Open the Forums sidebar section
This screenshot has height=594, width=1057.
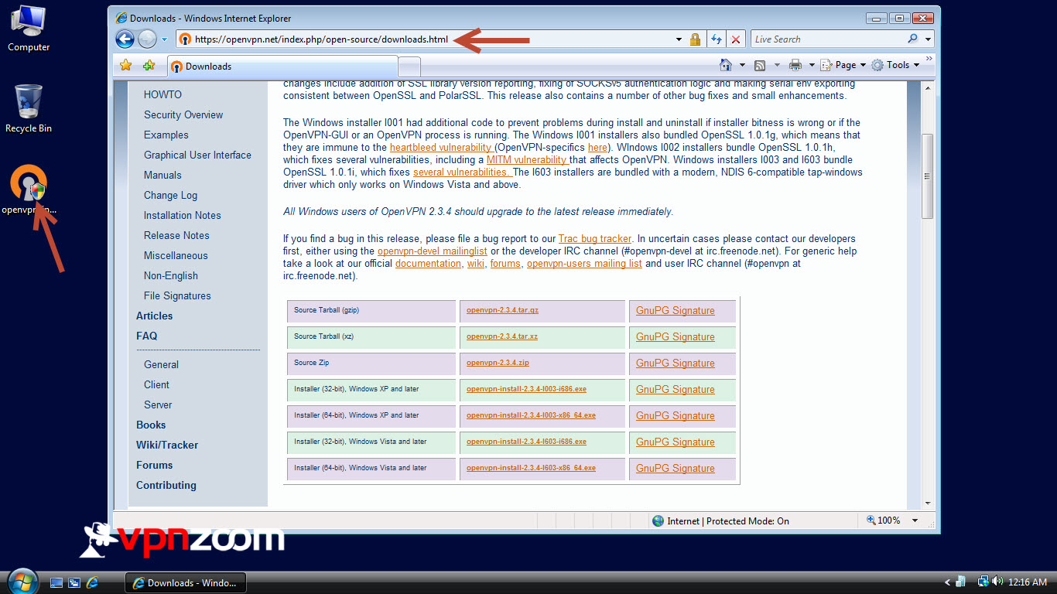click(x=154, y=465)
